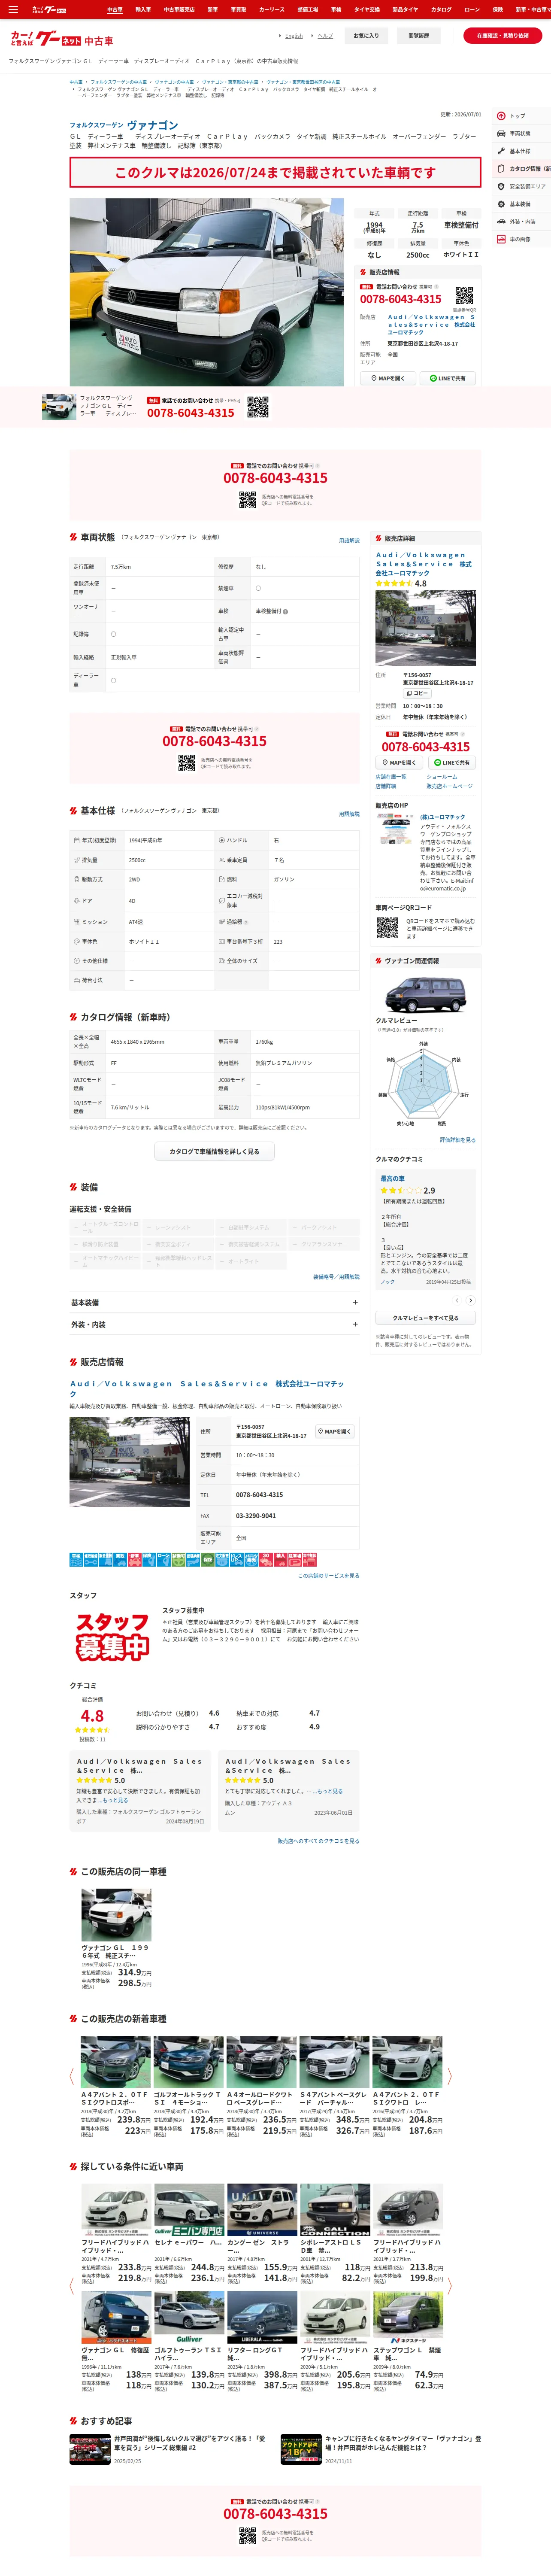Image resolution: width=551 pixels, height=2576 pixels.
Task: Switch language via the English link
Action: 293,36
